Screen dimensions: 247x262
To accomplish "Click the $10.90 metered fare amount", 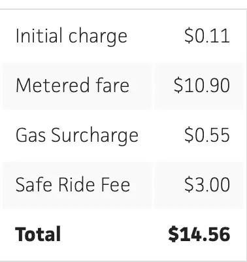I will [202, 85].
